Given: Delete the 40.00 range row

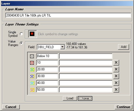Looking at the screenshot, I should 116,83.
